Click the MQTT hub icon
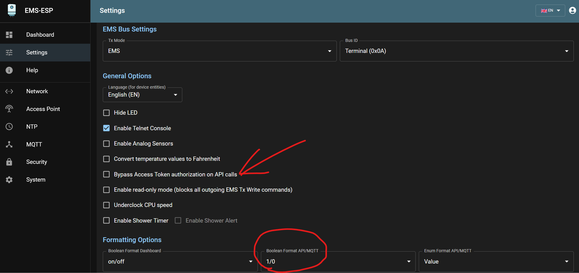Screen dimensions: 579x273 [9, 144]
